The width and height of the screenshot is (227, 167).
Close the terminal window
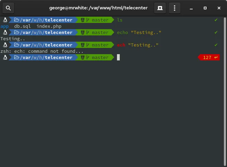[x=219, y=8]
